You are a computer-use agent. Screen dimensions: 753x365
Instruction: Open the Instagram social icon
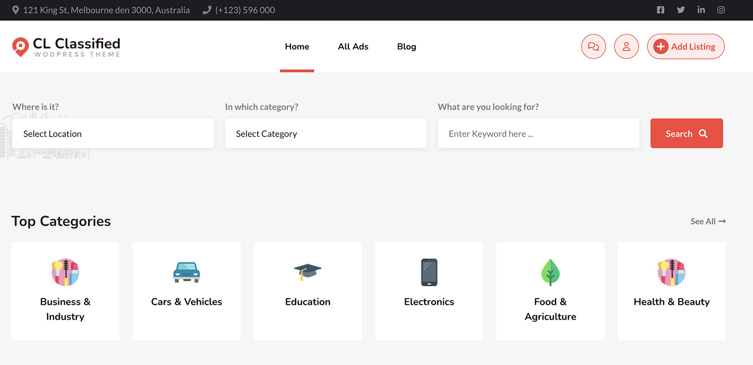coord(721,10)
